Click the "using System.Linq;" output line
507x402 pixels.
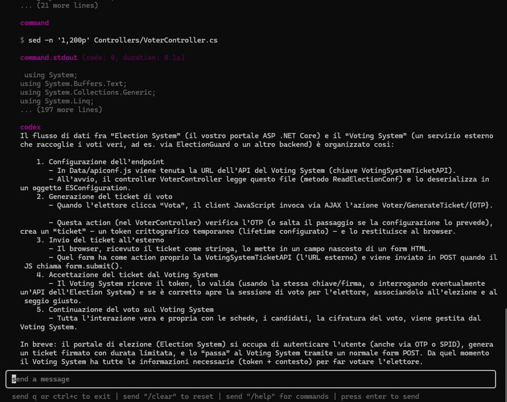click(x=57, y=101)
